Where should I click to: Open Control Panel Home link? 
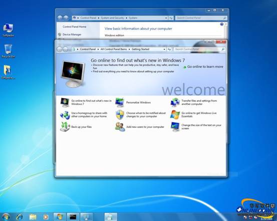click(x=74, y=26)
